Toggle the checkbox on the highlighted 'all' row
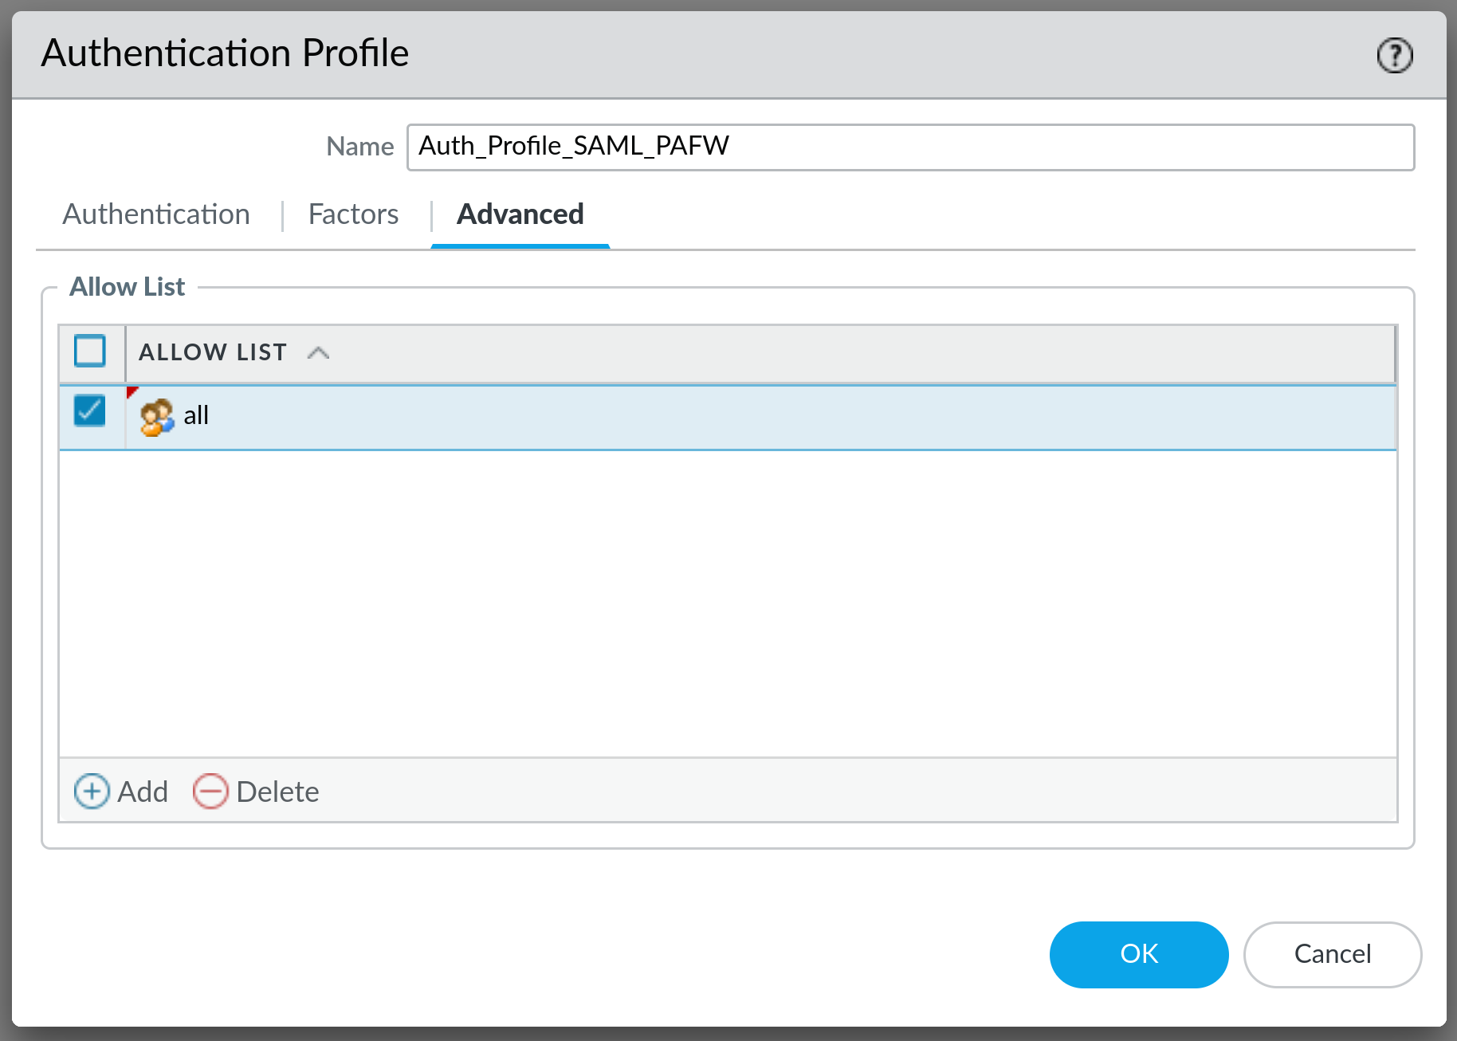Image resolution: width=1457 pixels, height=1041 pixels. tap(89, 411)
